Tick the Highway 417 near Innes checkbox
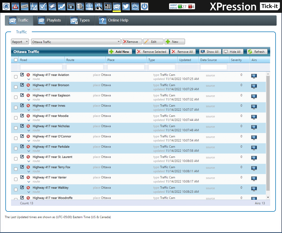 16,107
